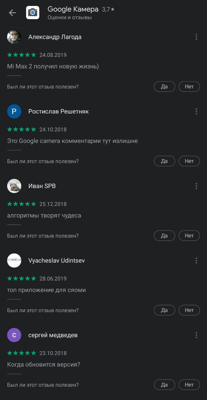Tap the purple C avatar of сергей медведев
The image size is (207, 400).
tap(14, 335)
